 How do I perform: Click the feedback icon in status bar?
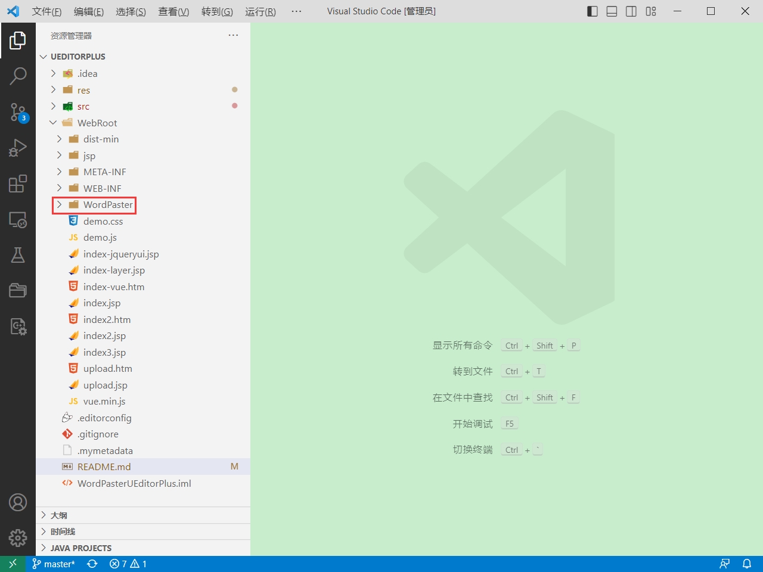[x=725, y=564]
